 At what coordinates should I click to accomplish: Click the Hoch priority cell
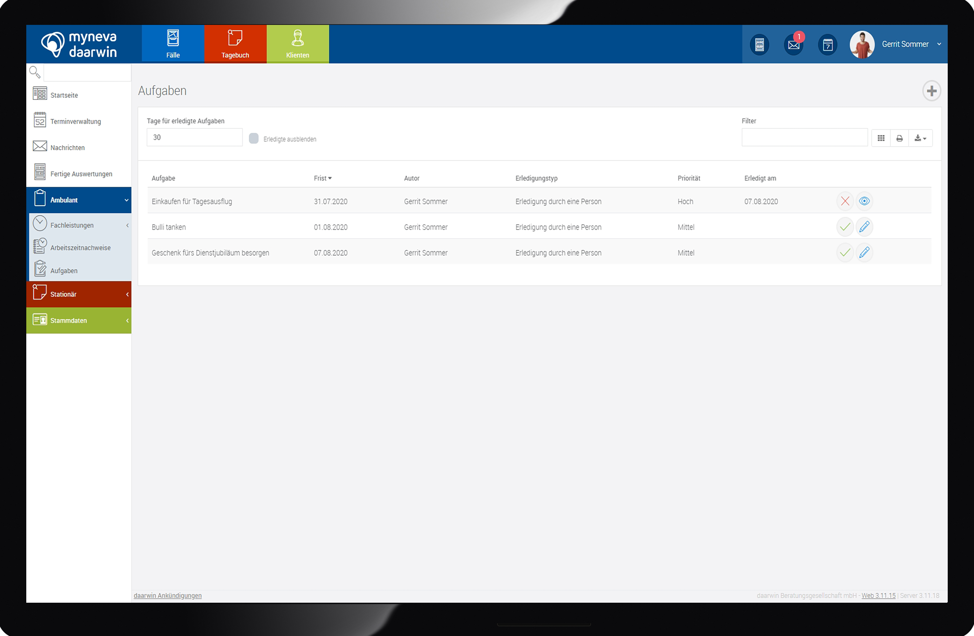pyautogui.click(x=686, y=201)
